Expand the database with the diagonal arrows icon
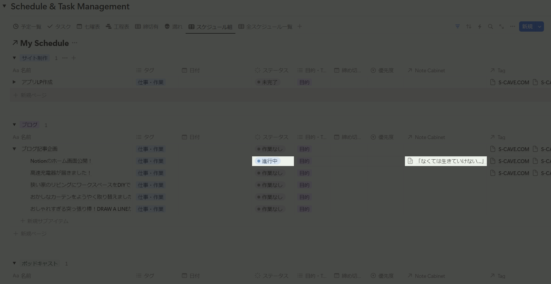 [x=501, y=26]
